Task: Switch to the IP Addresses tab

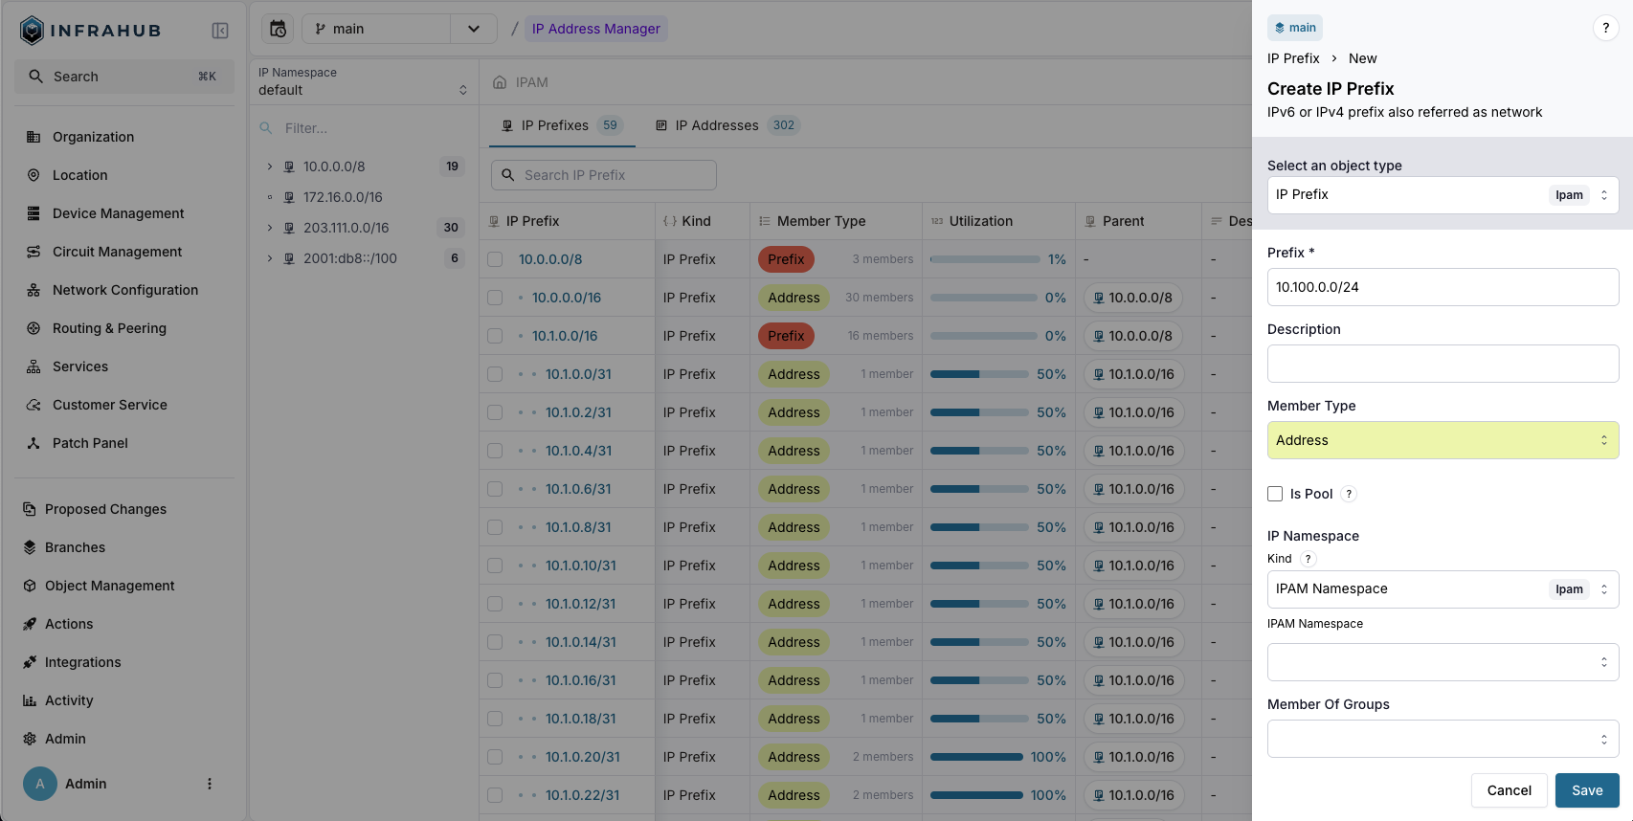Action: tap(717, 125)
